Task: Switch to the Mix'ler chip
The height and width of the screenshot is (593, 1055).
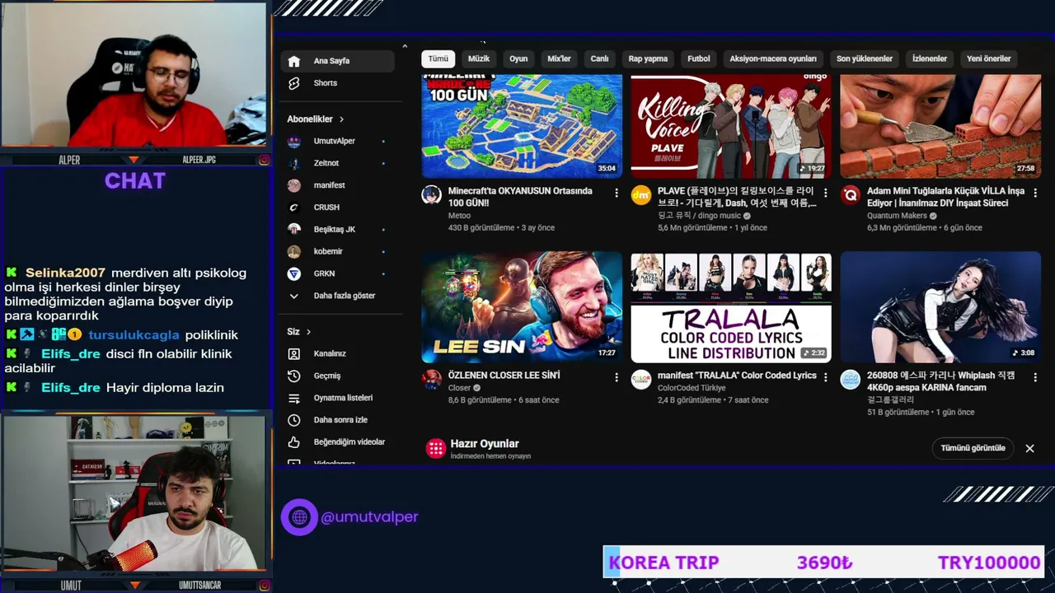Action: (x=559, y=58)
